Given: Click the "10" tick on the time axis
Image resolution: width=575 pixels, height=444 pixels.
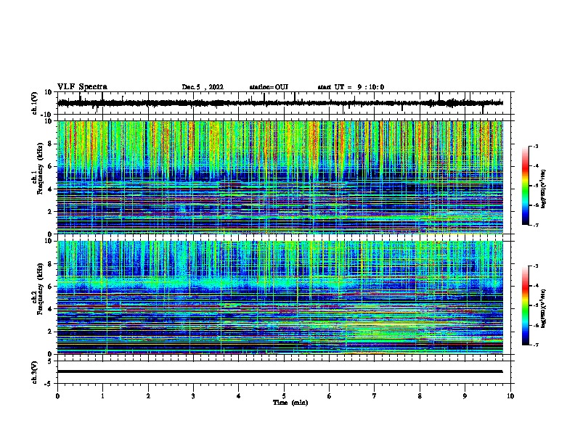Looking at the screenshot, I should (x=510, y=396).
